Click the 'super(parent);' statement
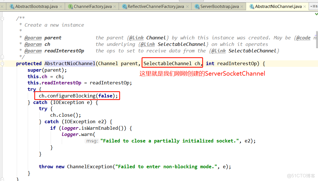The height and width of the screenshot is (181, 318). pyautogui.click(x=47, y=70)
